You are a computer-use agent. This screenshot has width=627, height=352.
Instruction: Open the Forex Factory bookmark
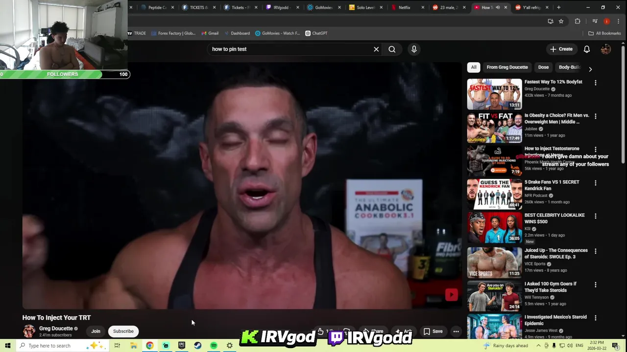coord(173,33)
